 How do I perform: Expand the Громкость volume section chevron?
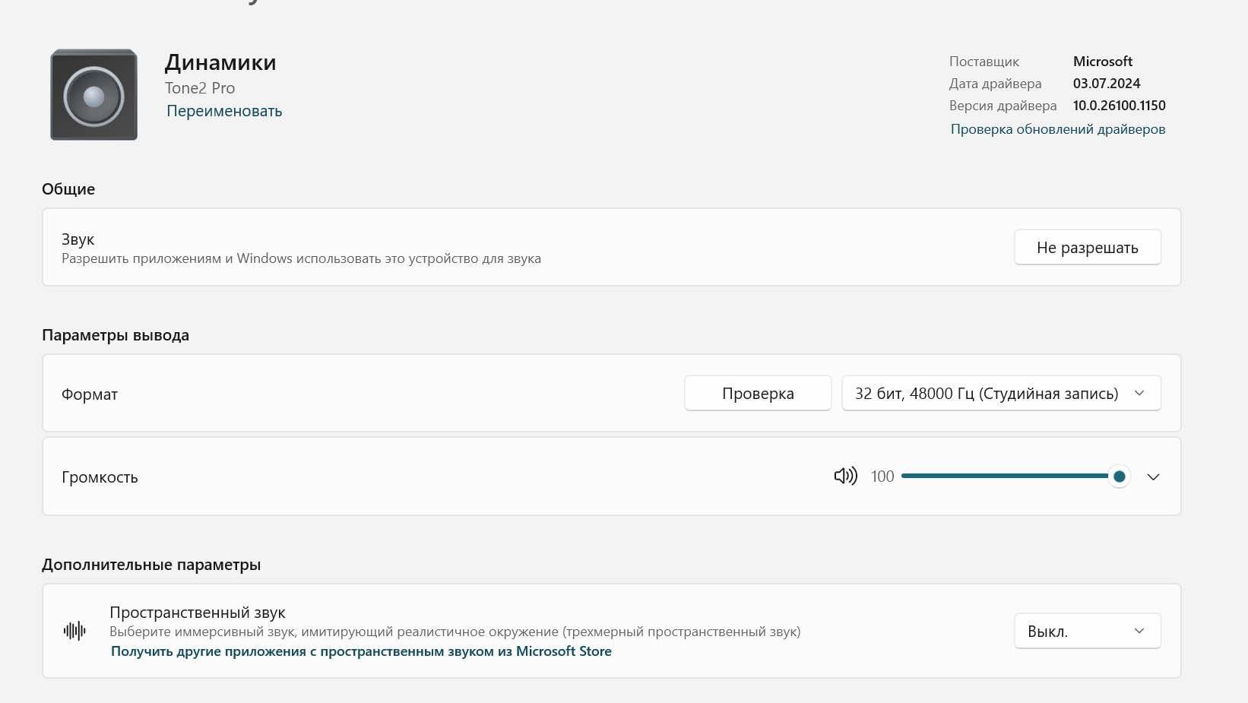coord(1153,477)
